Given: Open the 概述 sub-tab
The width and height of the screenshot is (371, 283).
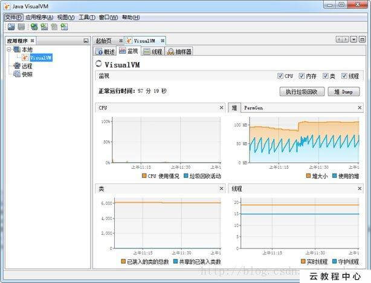Looking at the screenshot, I should pos(105,51).
